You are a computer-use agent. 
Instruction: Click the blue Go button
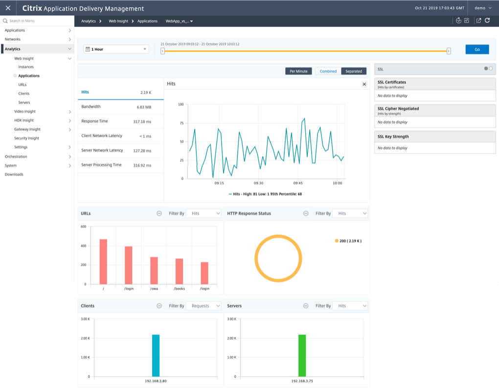(477, 49)
